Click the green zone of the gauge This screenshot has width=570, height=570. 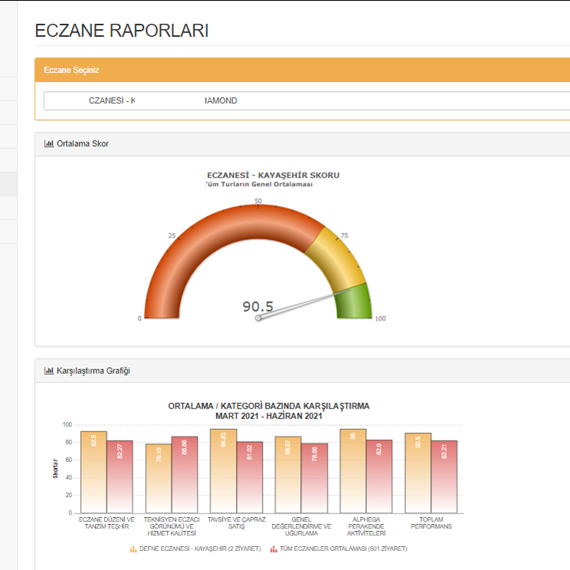coord(355,303)
